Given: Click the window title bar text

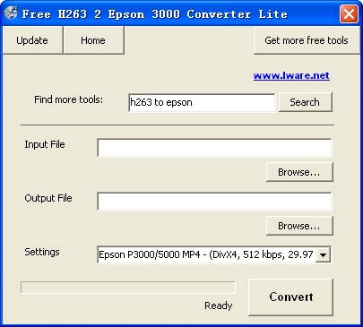Looking at the screenshot, I should [155, 14].
